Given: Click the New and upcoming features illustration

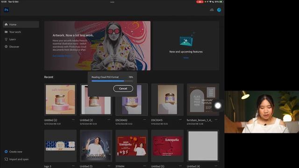Looking at the screenshot, I should 187,40.
